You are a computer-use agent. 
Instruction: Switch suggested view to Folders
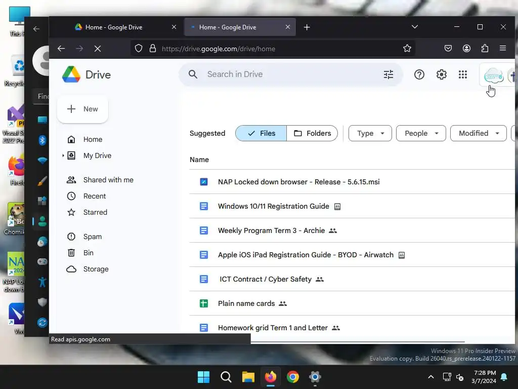point(312,133)
